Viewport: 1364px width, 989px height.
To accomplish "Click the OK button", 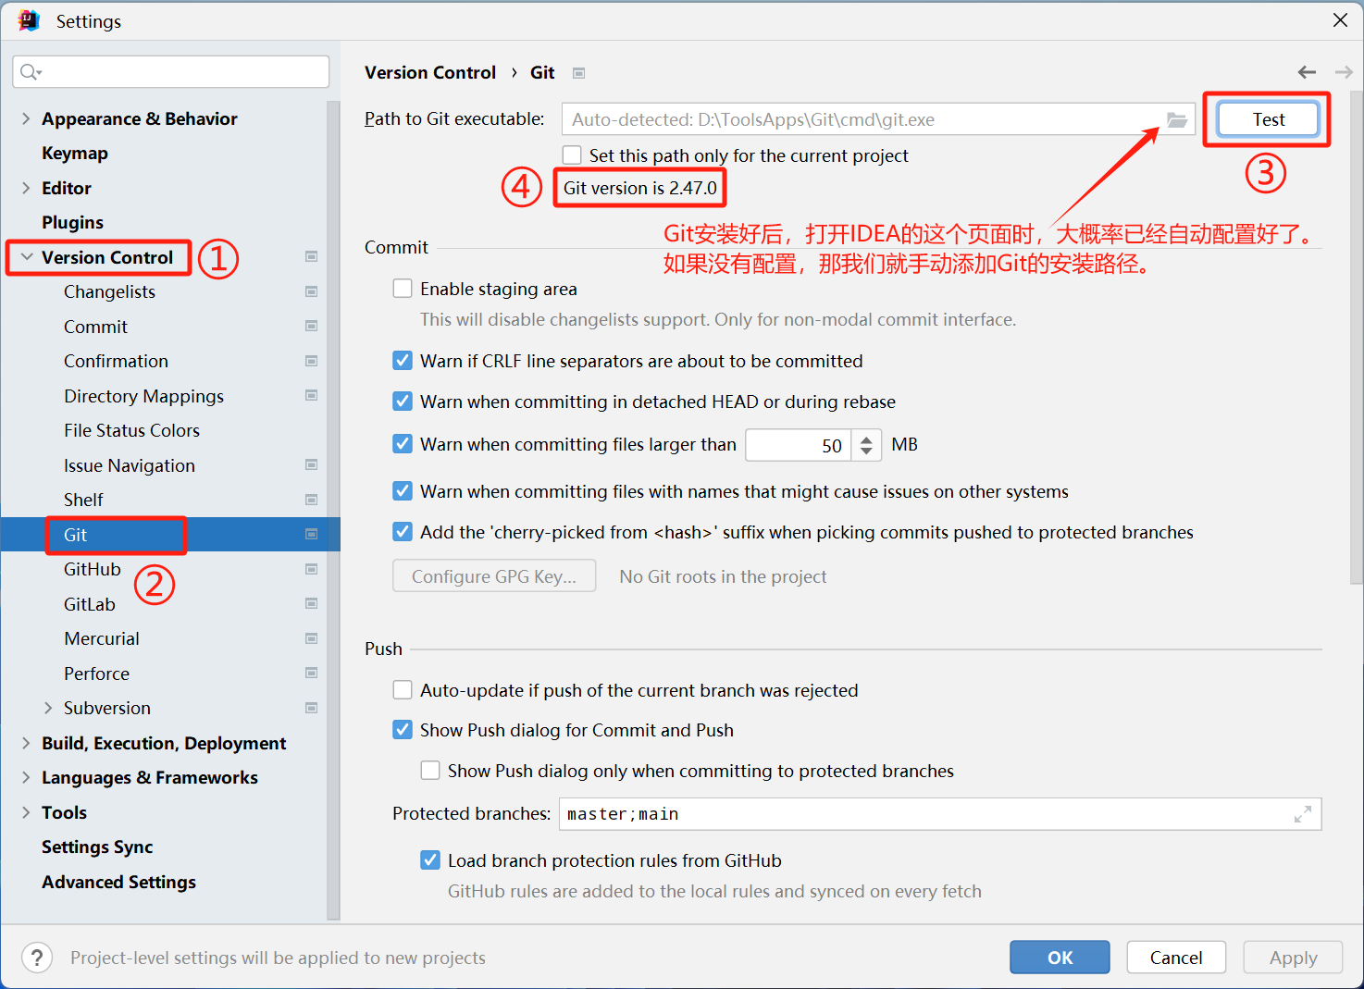I will 1060,958.
